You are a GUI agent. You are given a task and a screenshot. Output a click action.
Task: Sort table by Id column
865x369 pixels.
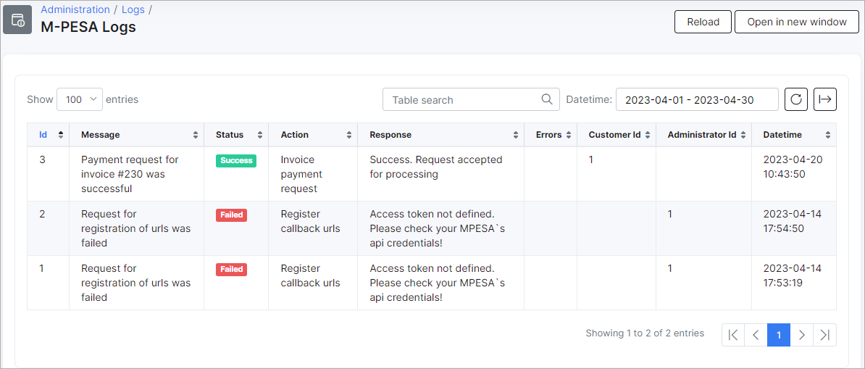48,135
